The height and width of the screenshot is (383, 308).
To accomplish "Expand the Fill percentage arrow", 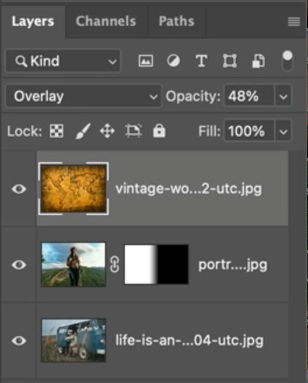I will (283, 131).
